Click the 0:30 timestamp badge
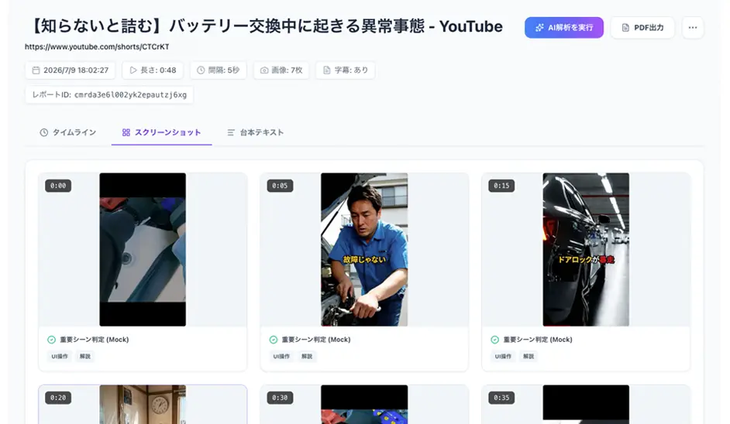 coord(280,398)
